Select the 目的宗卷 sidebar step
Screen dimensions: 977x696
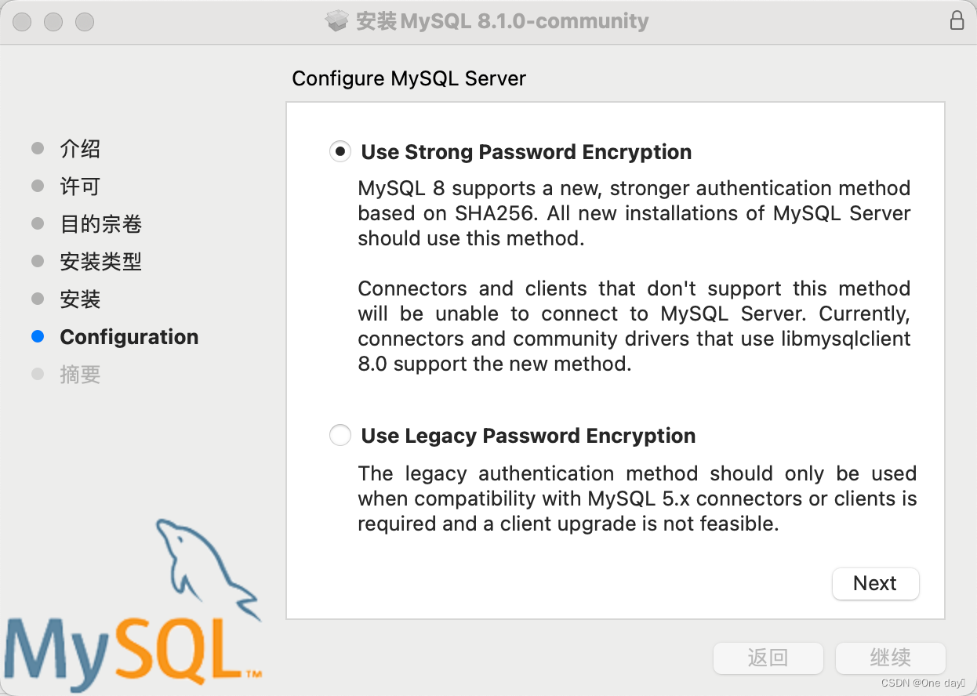pos(100,224)
